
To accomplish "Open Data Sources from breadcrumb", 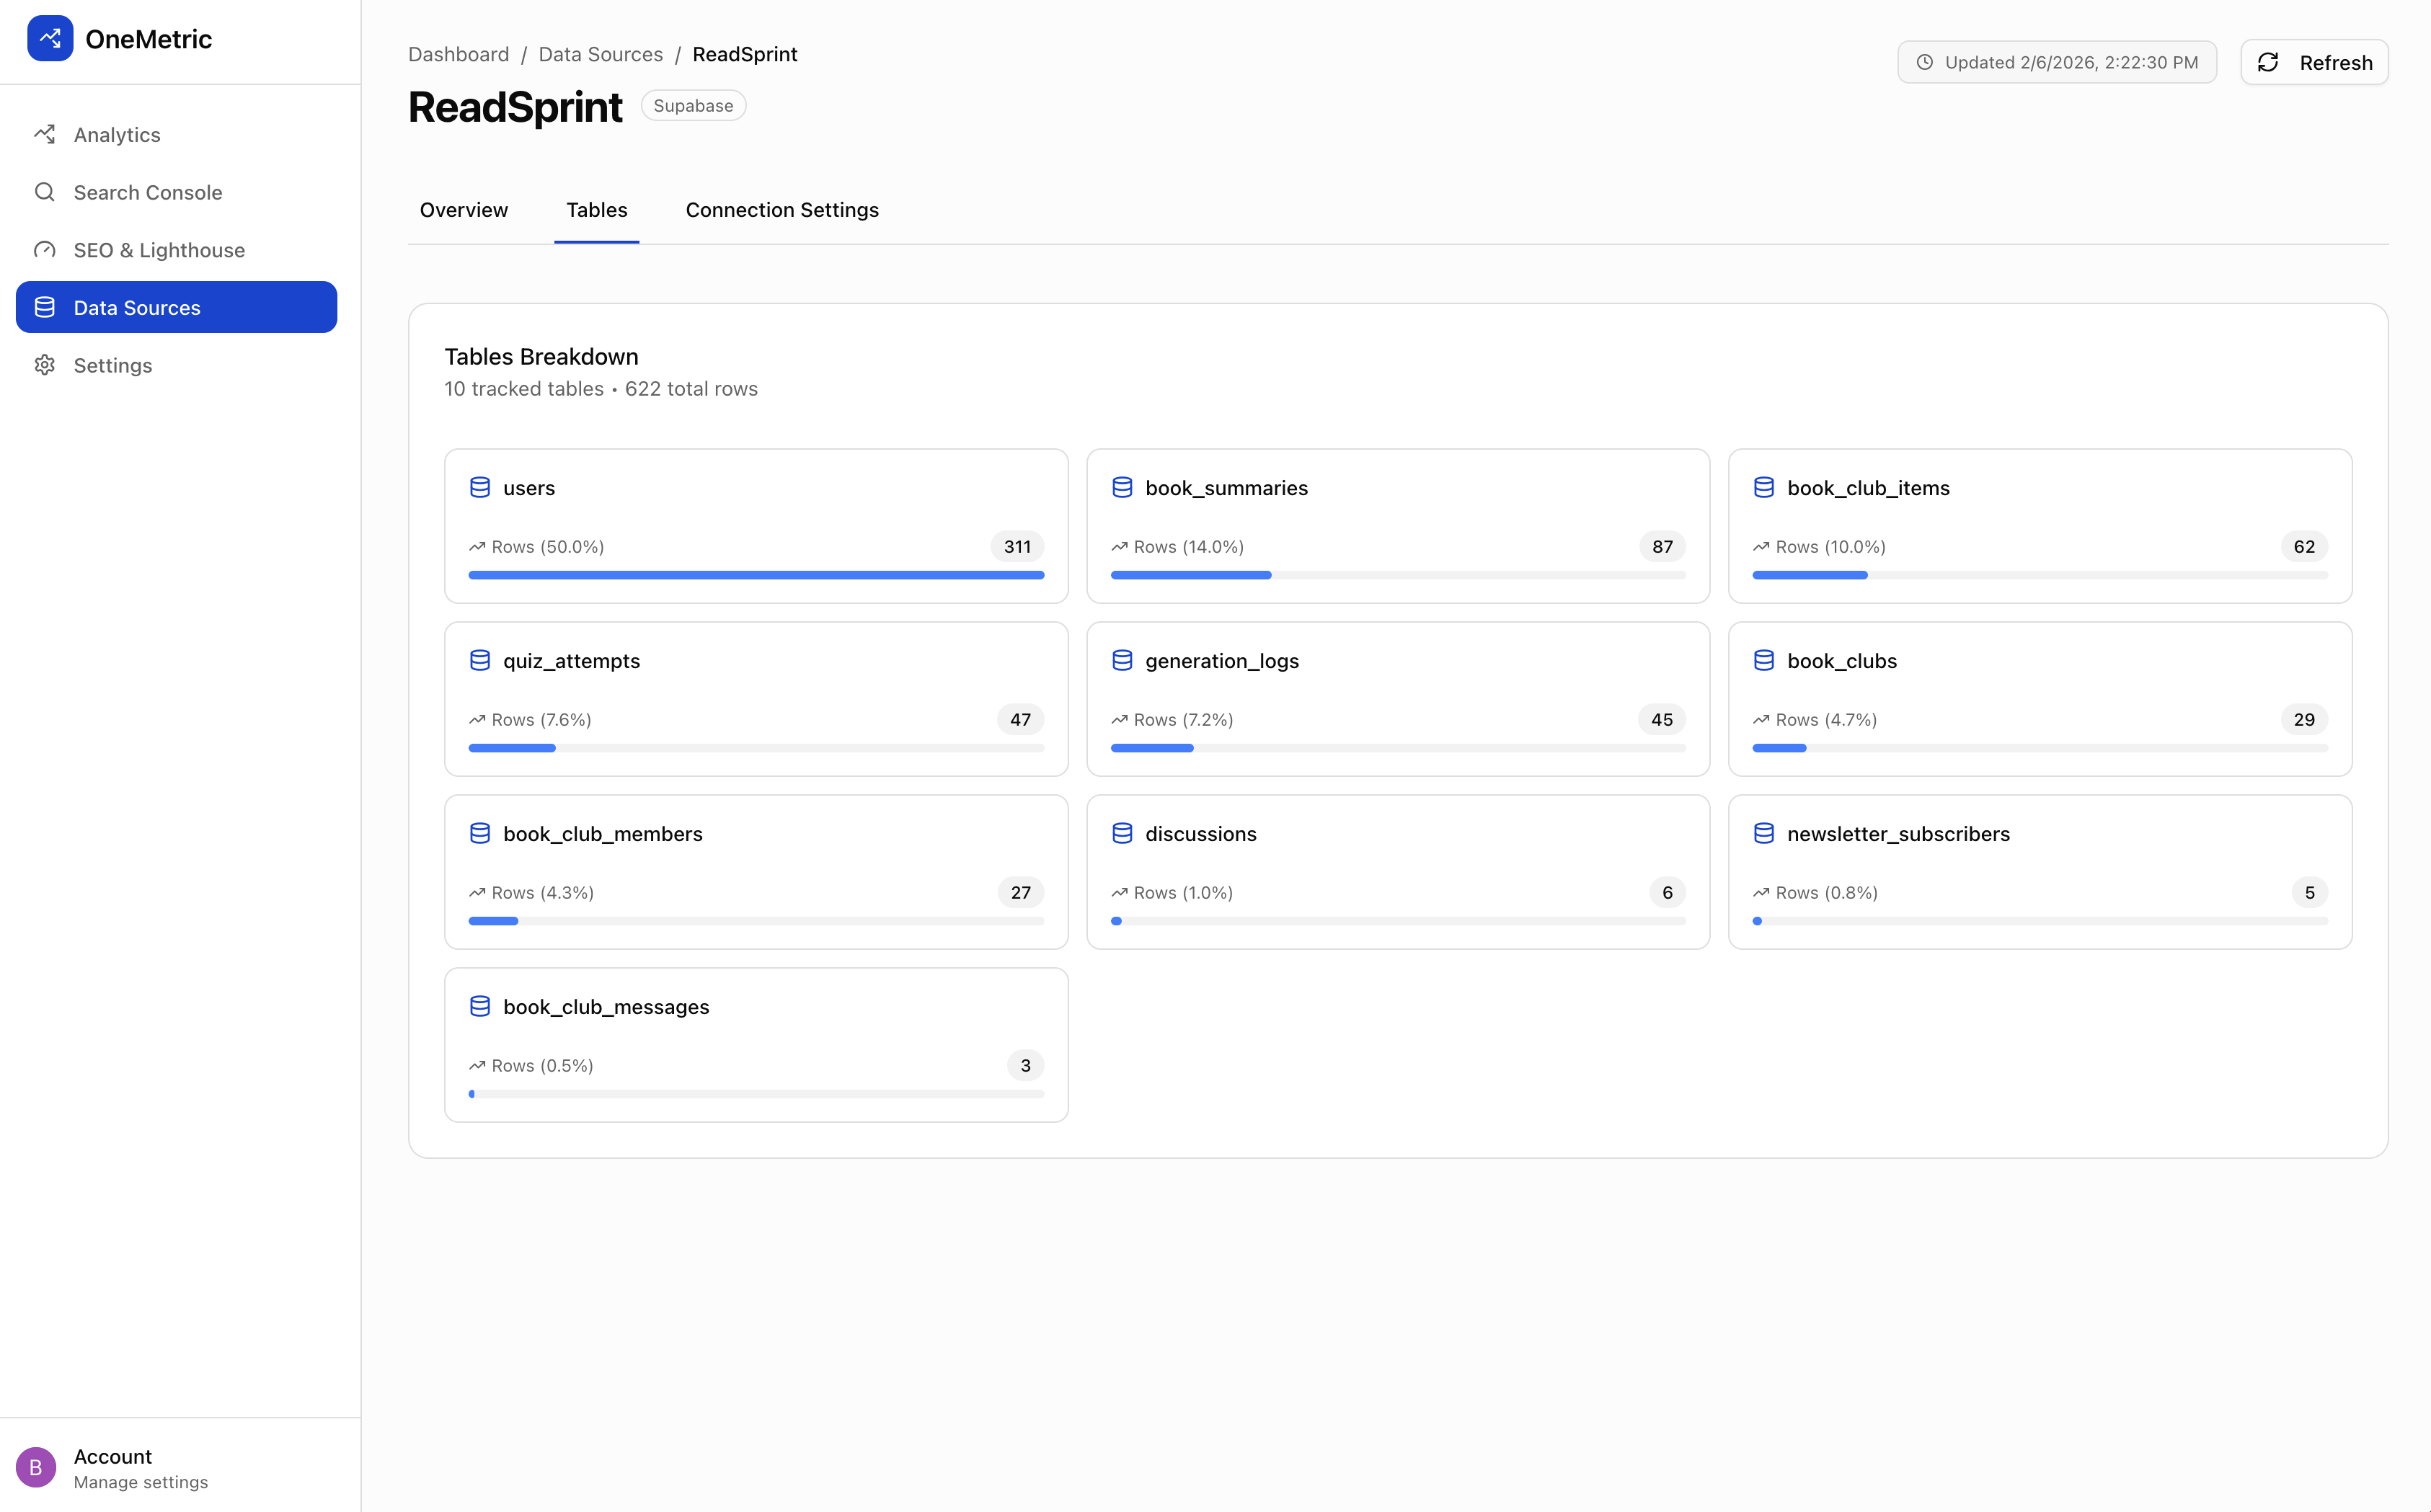I will [601, 54].
